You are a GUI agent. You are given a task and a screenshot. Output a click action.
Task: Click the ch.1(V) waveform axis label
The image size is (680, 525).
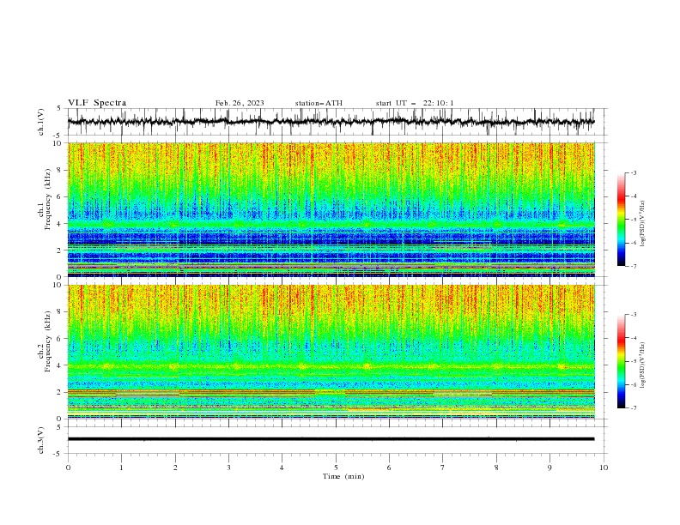click(x=41, y=122)
